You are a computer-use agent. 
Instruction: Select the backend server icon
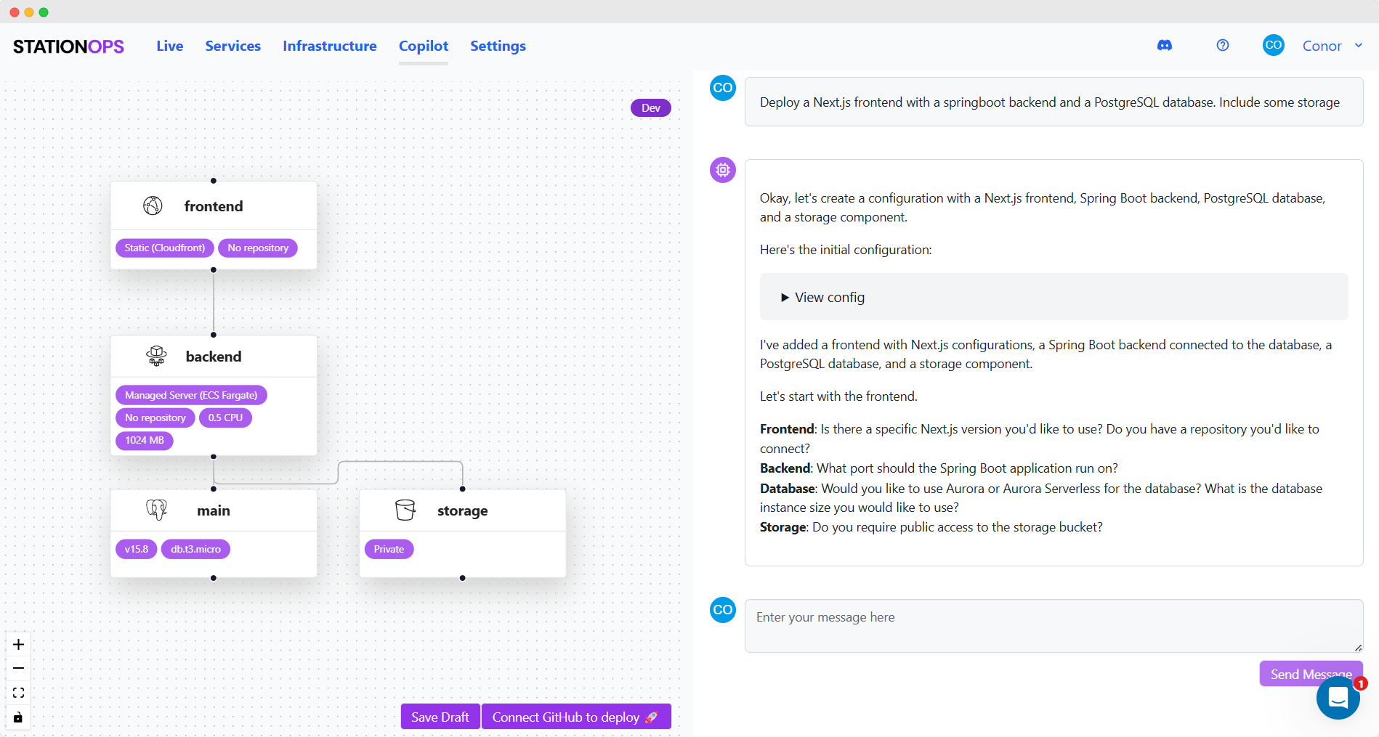(156, 356)
